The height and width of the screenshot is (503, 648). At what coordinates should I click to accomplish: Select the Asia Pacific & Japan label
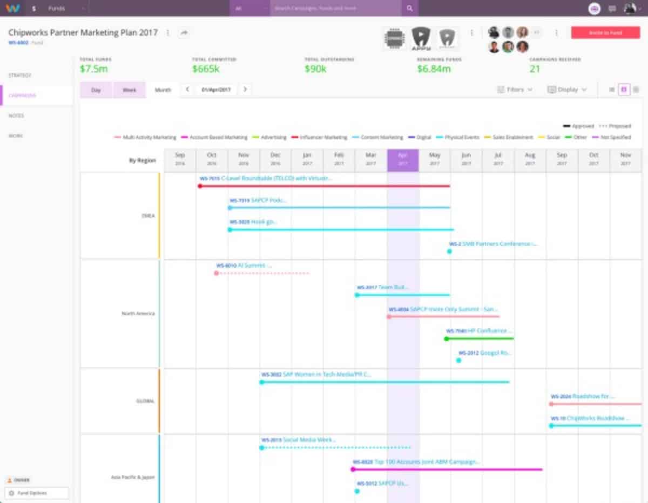pos(133,478)
